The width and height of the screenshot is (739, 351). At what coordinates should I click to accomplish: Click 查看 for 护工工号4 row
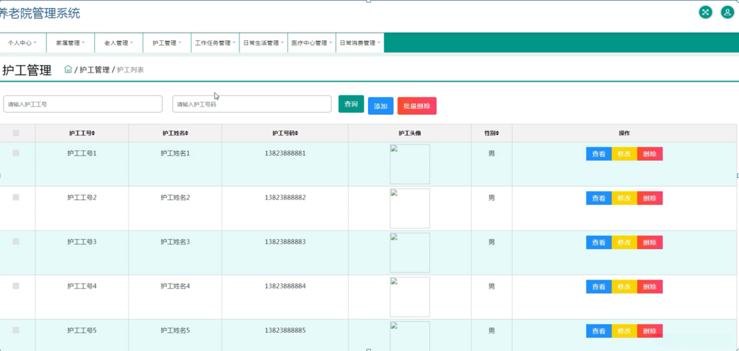[x=599, y=287]
